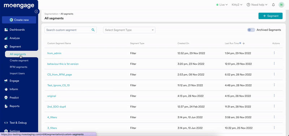
Task: Collapse the sidebar with the arrow icon
Action: pyautogui.click(x=36, y=12)
